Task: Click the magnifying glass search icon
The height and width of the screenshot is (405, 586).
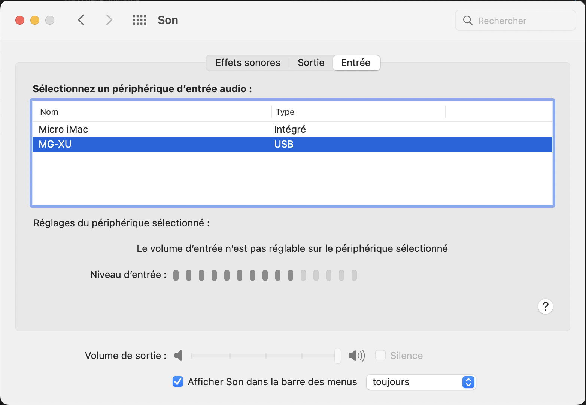Action: [x=468, y=20]
